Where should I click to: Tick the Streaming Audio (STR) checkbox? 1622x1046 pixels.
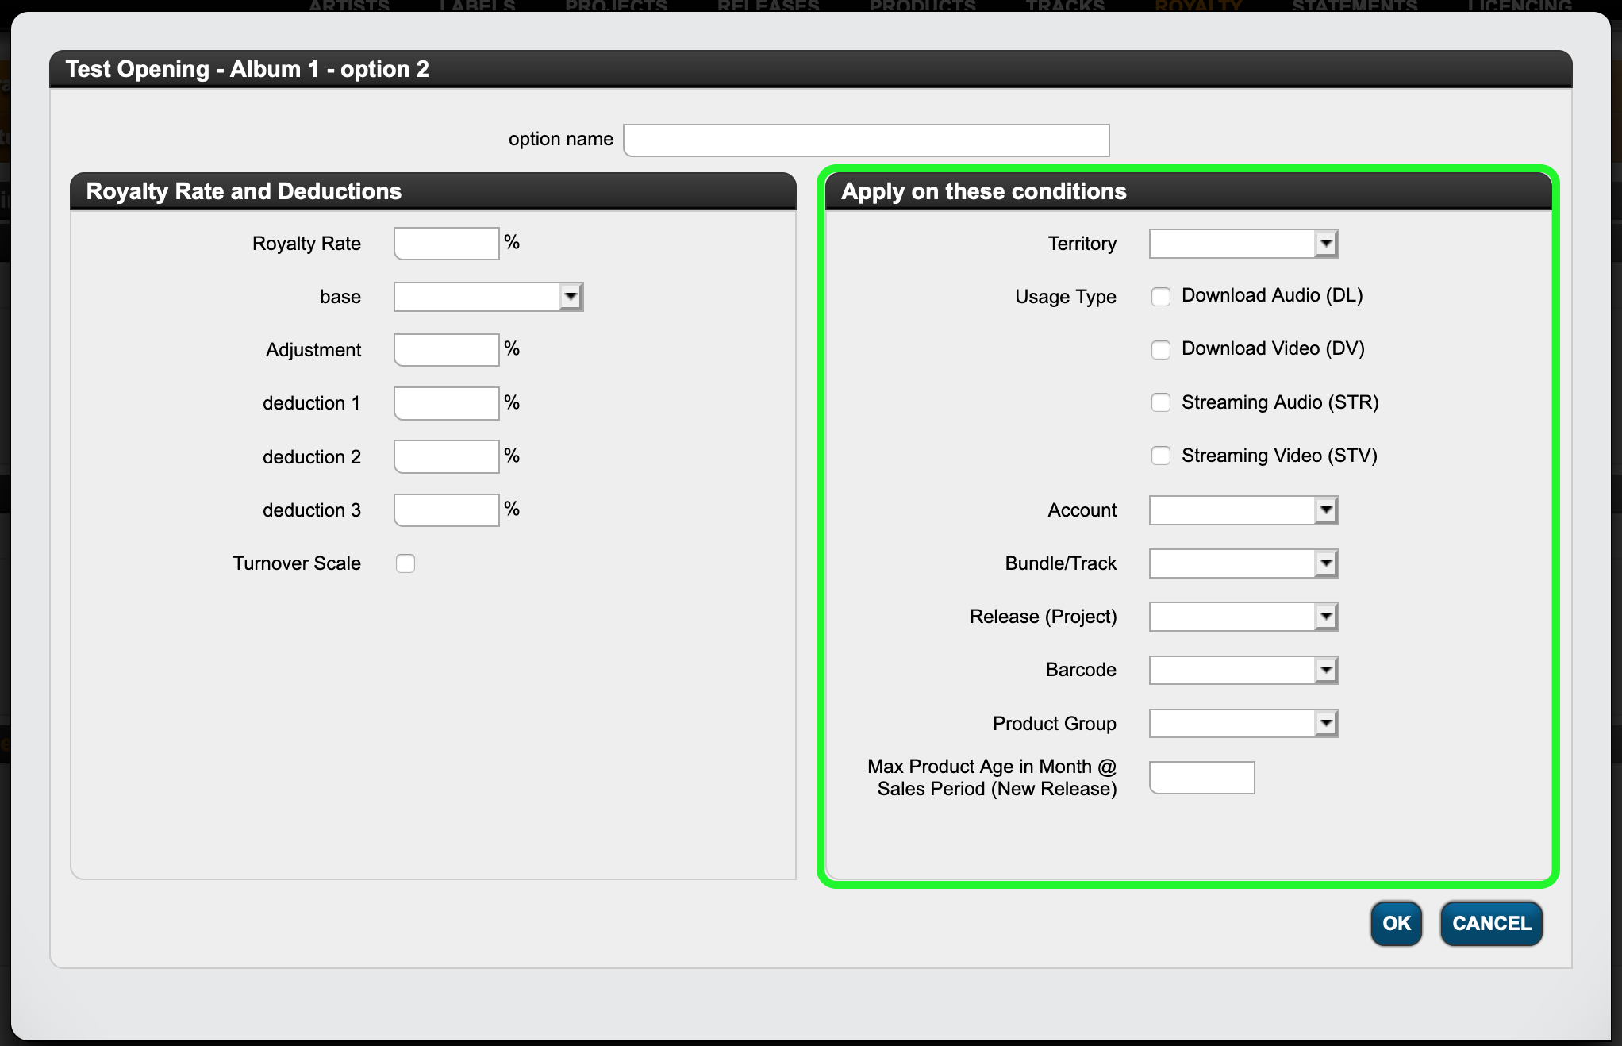tap(1161, 402)
